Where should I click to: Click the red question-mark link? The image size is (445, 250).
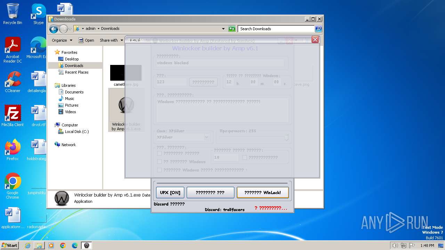point(271,208)
